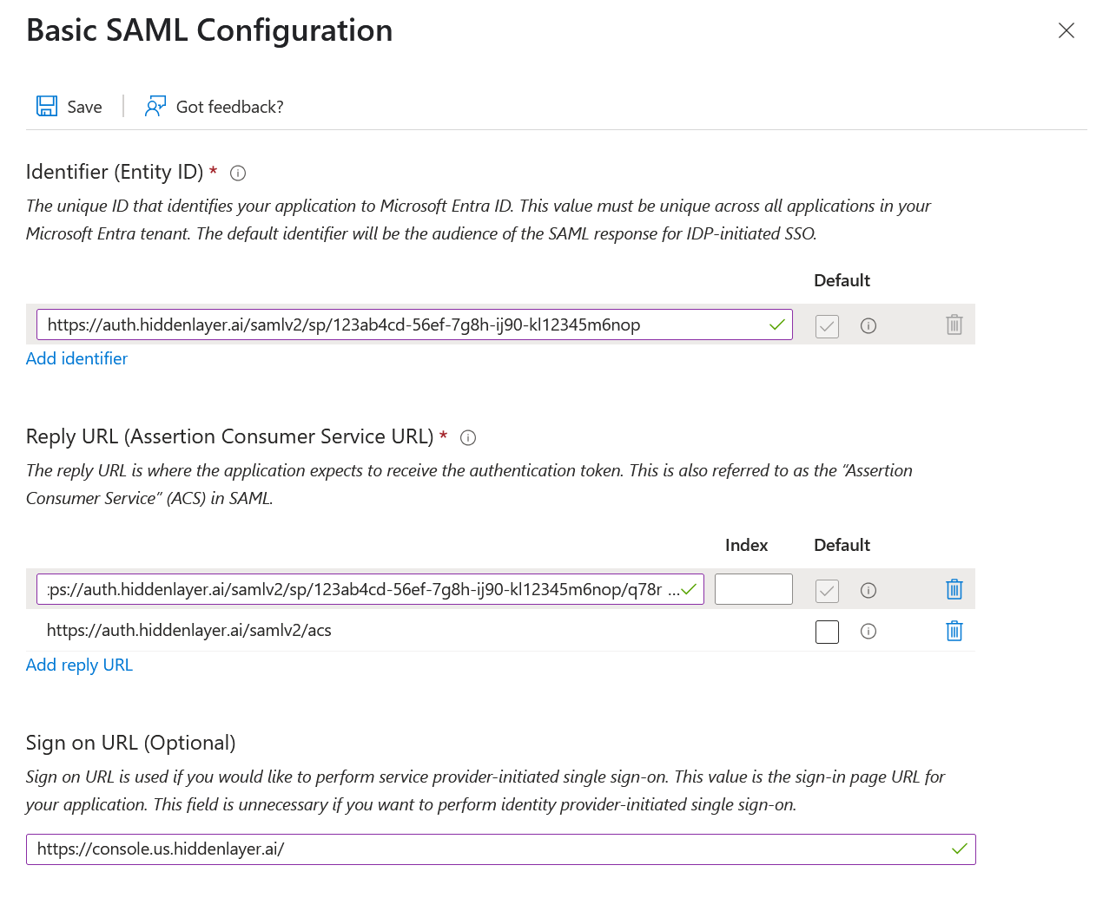This screenshot has height=898, width=1096.
Task: Click Add identifier
Action: [x=76, y=358]
